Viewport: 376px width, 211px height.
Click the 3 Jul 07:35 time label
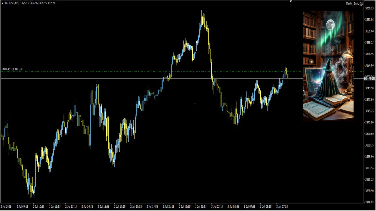282,207
